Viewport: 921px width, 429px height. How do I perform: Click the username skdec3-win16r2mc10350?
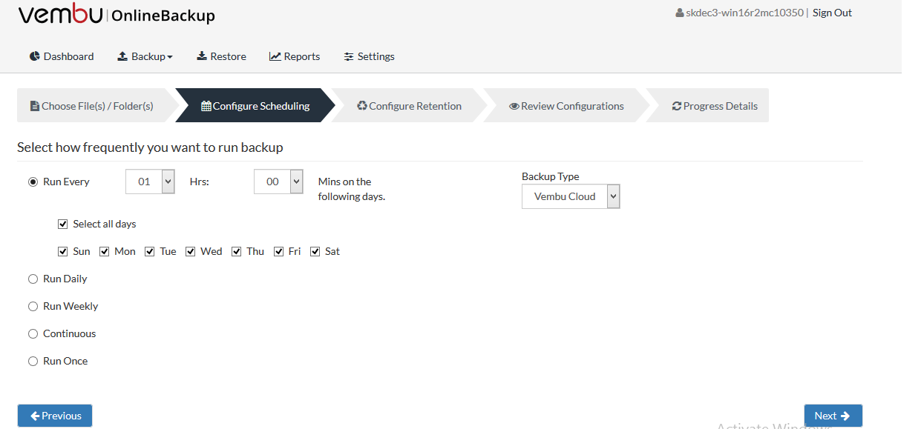pyautogui.click(x=745, y=13)
